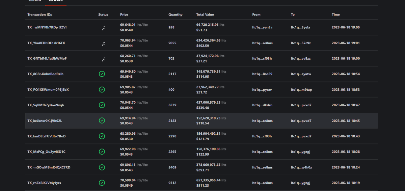The height and width of the screenshot is (191, 405).
Task: Open transaction TX_Yku8EDhOE1sk16FX
Action: tap(46, 43)
